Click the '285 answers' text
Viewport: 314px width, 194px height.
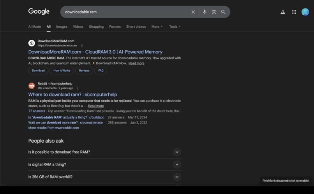pyautogui.click(x=117, y=123)
